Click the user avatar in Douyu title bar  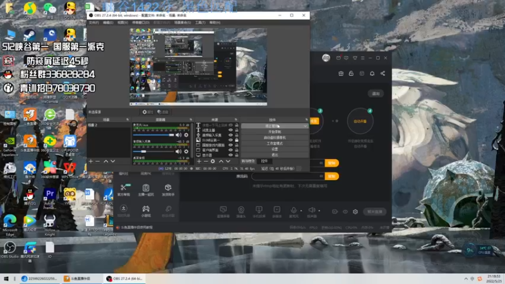pos(326,58)
